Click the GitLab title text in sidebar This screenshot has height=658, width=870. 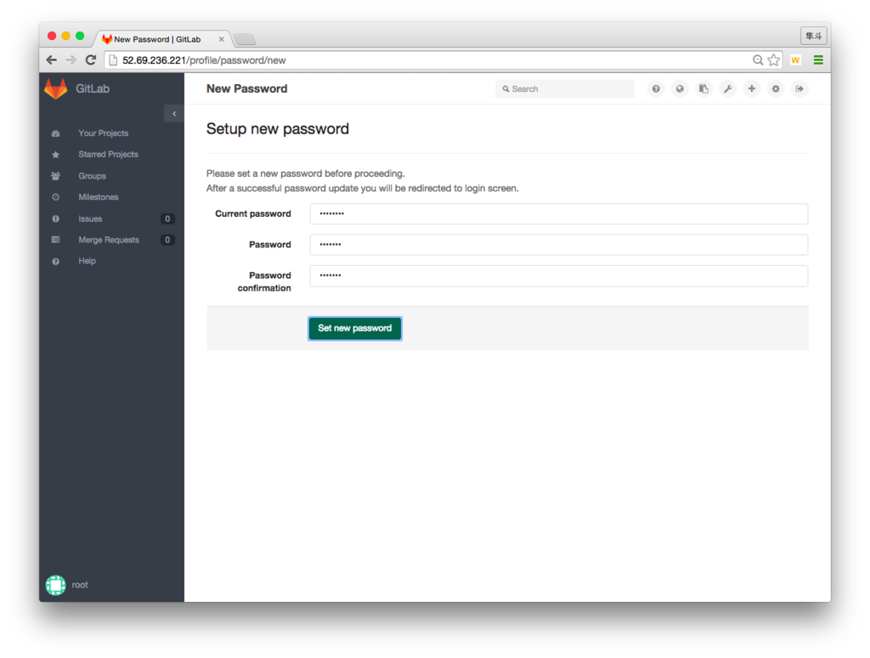(x=93, y=89)
